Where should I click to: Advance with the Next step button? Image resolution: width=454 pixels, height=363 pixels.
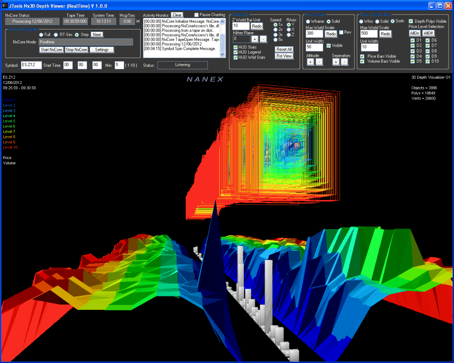tap(97, 34)
